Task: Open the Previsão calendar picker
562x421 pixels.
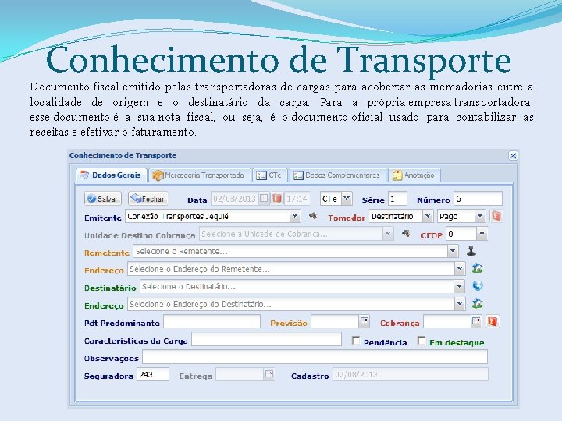Action: 365,321
